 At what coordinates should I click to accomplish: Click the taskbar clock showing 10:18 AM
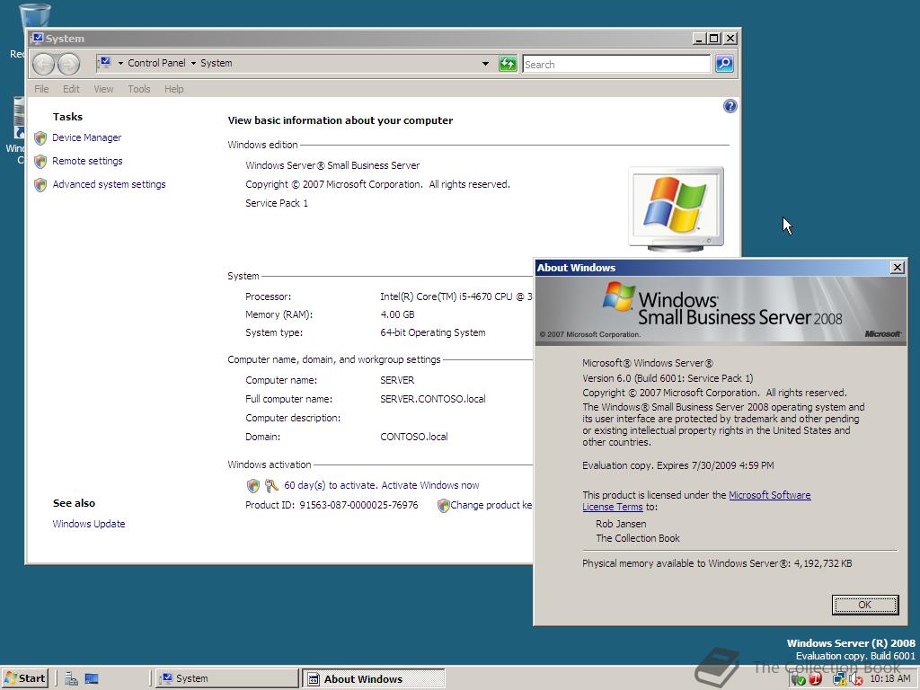[x=889, y=678]
